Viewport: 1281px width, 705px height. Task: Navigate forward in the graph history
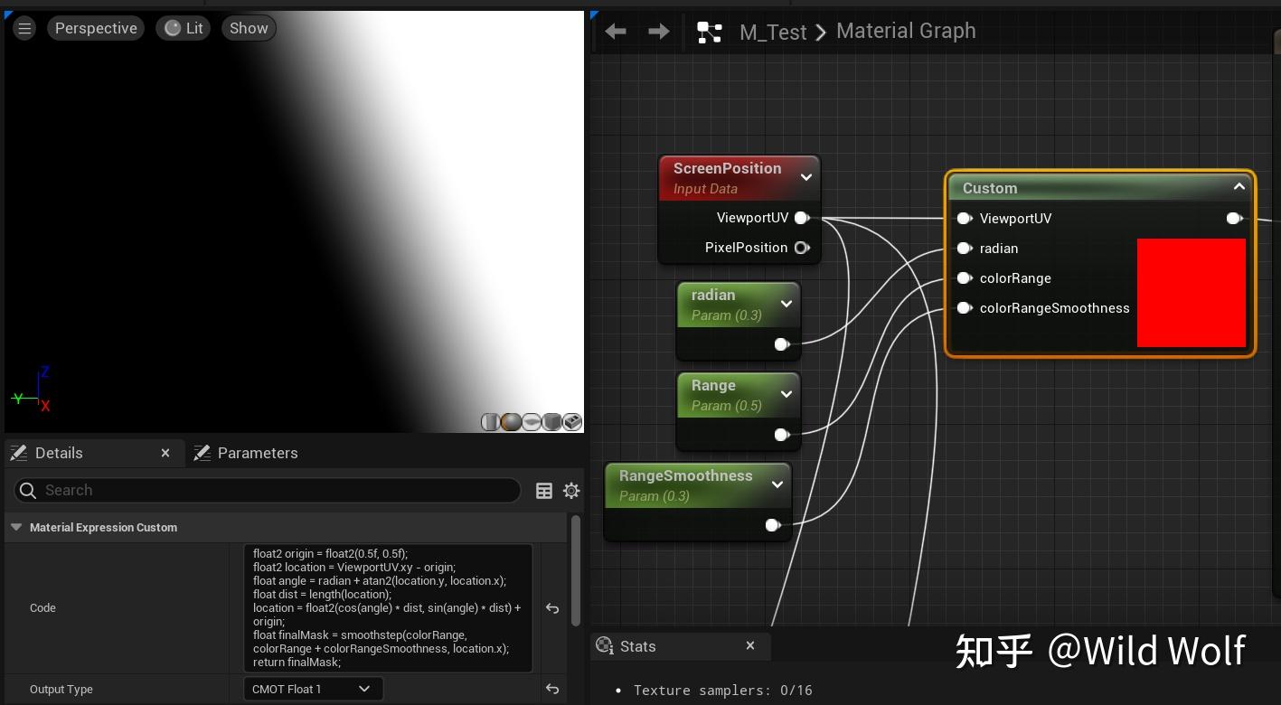659,32
